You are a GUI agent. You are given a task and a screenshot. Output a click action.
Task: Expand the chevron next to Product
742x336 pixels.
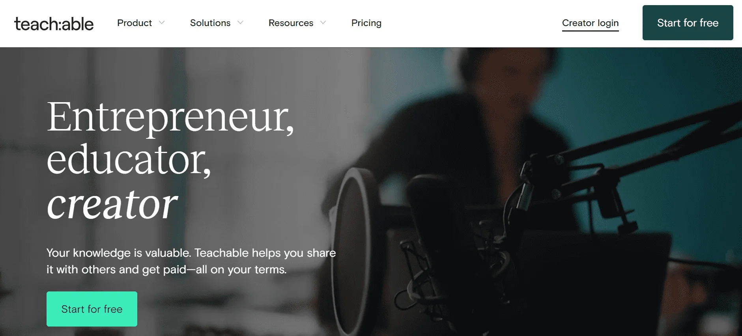pyautogui.click(x=162, y=23)
